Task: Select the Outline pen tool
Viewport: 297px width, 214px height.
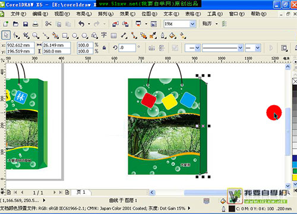Action: pyautogui.click(x=163, y=36)
